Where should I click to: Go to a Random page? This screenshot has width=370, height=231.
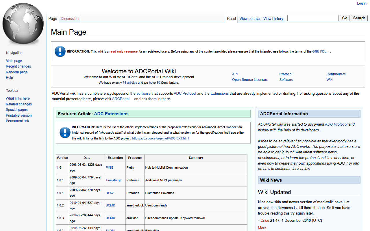point(17,72)
